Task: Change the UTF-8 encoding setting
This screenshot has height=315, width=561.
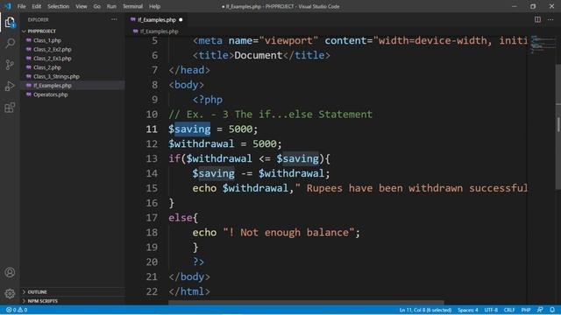Action: tap(491, 310)
